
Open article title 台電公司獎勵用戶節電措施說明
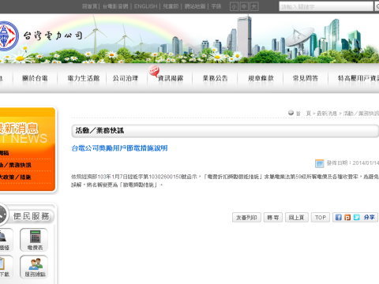(119, 148)
